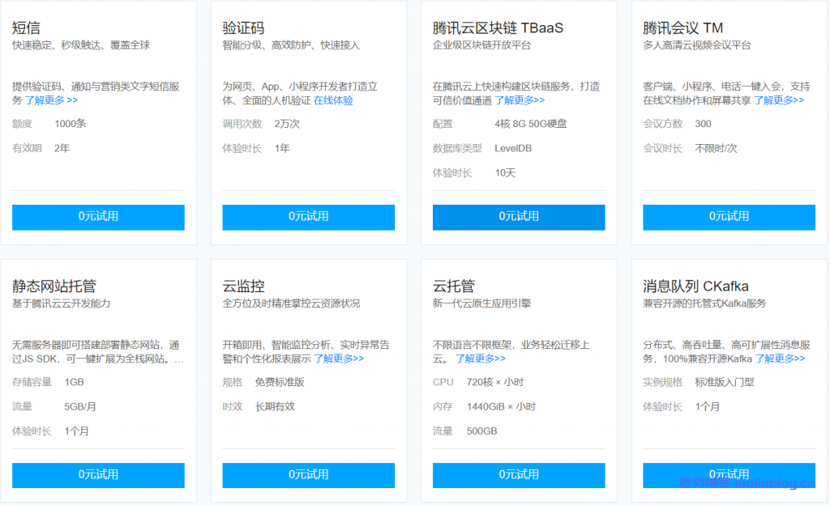
Task: Open 了解更多 link in 短信 description
Action: click(51, 100)
